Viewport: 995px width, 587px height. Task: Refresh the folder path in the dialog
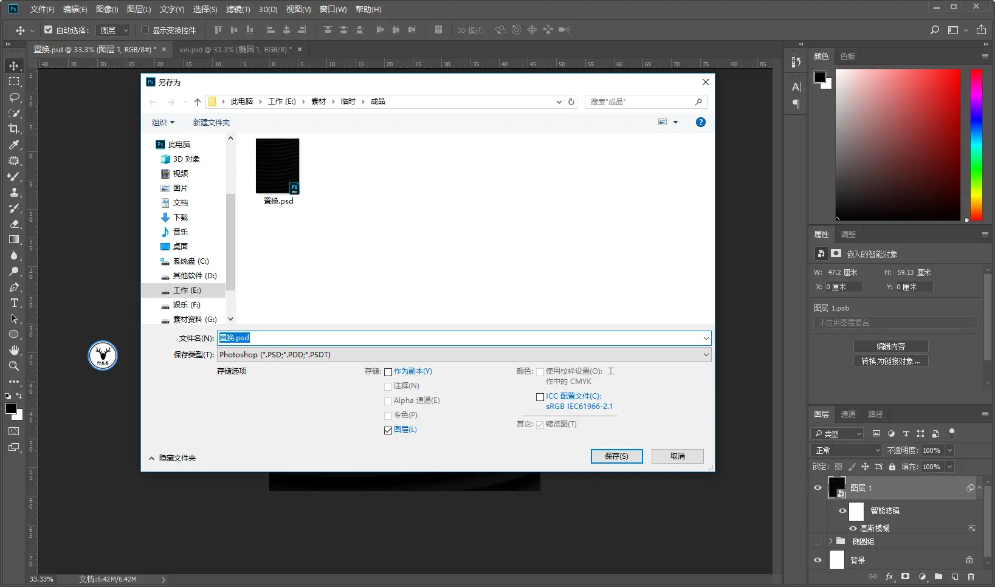click(x=571, y=101)
